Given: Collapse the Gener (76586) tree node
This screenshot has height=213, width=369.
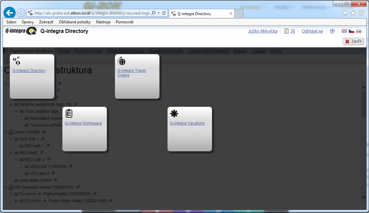Looking at the screenshot, I should click(x=6, y=132).
